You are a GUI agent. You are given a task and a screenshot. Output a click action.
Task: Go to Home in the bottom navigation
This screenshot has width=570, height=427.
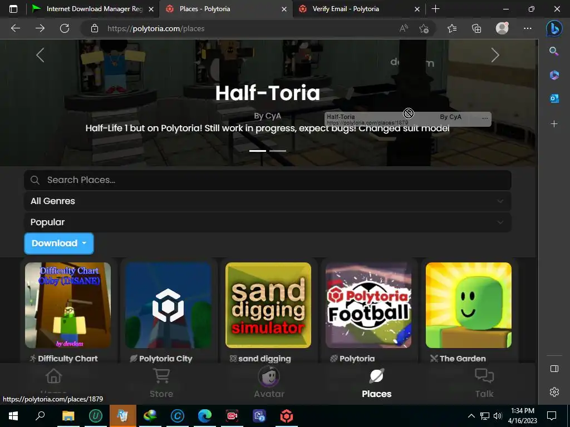[x=54, y=384]
